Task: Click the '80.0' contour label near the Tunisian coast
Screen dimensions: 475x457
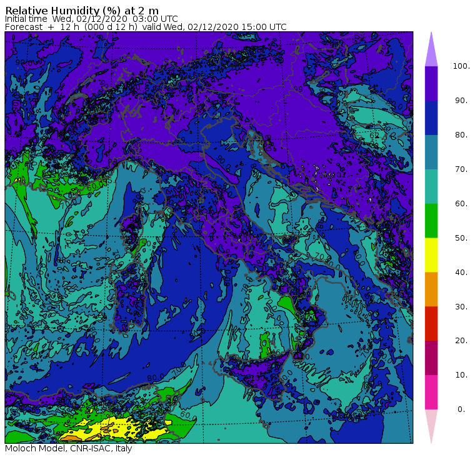Action: coord(156,378)
